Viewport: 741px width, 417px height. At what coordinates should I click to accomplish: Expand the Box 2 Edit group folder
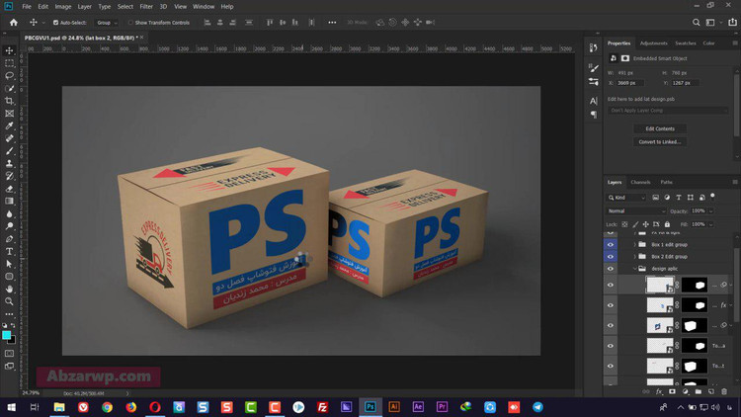coord(634,256)
